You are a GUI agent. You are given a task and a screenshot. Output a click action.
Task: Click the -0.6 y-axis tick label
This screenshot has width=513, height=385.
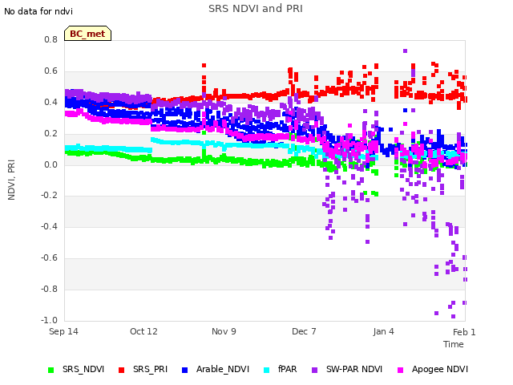click(50, 258)
